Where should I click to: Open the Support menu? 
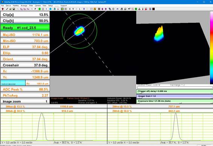pyautogui.click(x=64, y=6)
